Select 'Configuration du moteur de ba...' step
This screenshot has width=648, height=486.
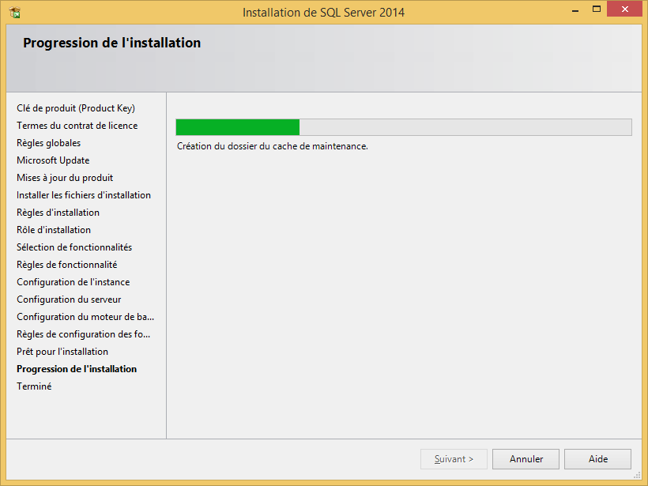pyautogui.click(x=85, y=317)
